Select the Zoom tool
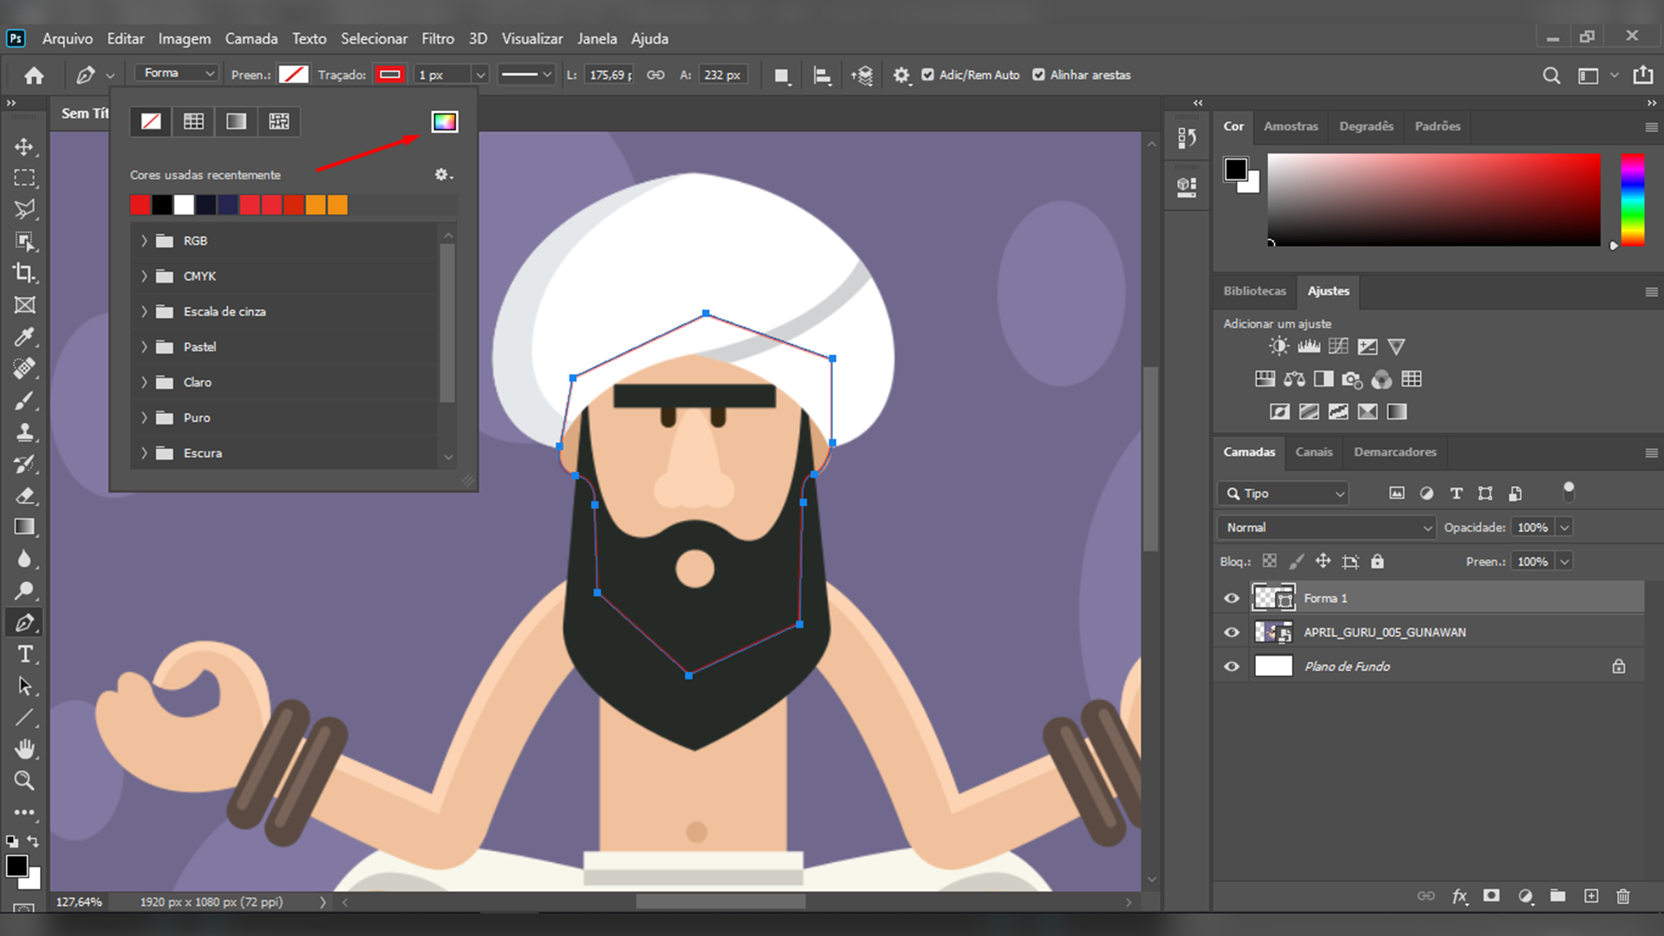The height and width of the screenshot is (936, 1664). tap(24, 781)
